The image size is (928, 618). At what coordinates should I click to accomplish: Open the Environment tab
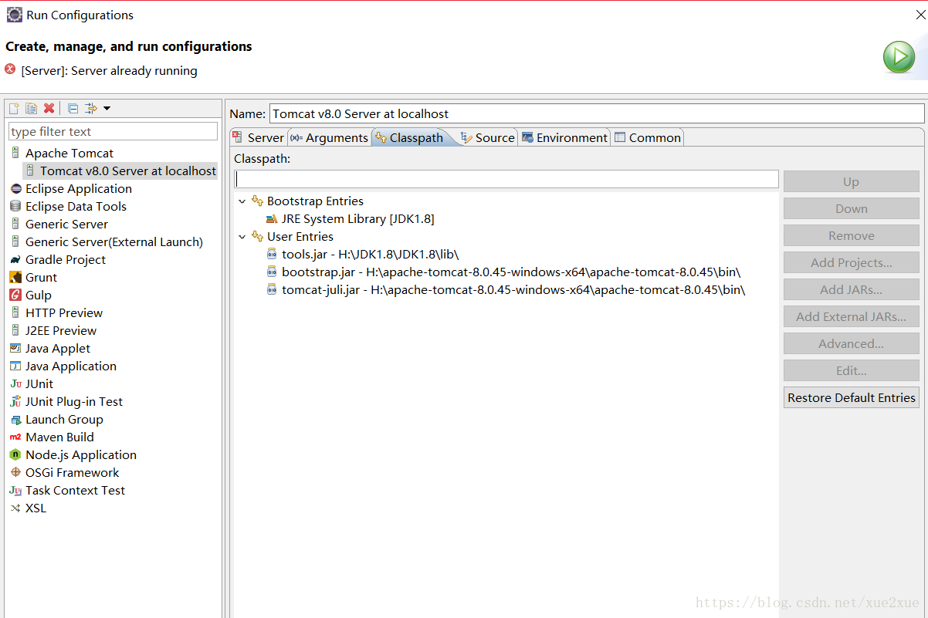[565, 137]
